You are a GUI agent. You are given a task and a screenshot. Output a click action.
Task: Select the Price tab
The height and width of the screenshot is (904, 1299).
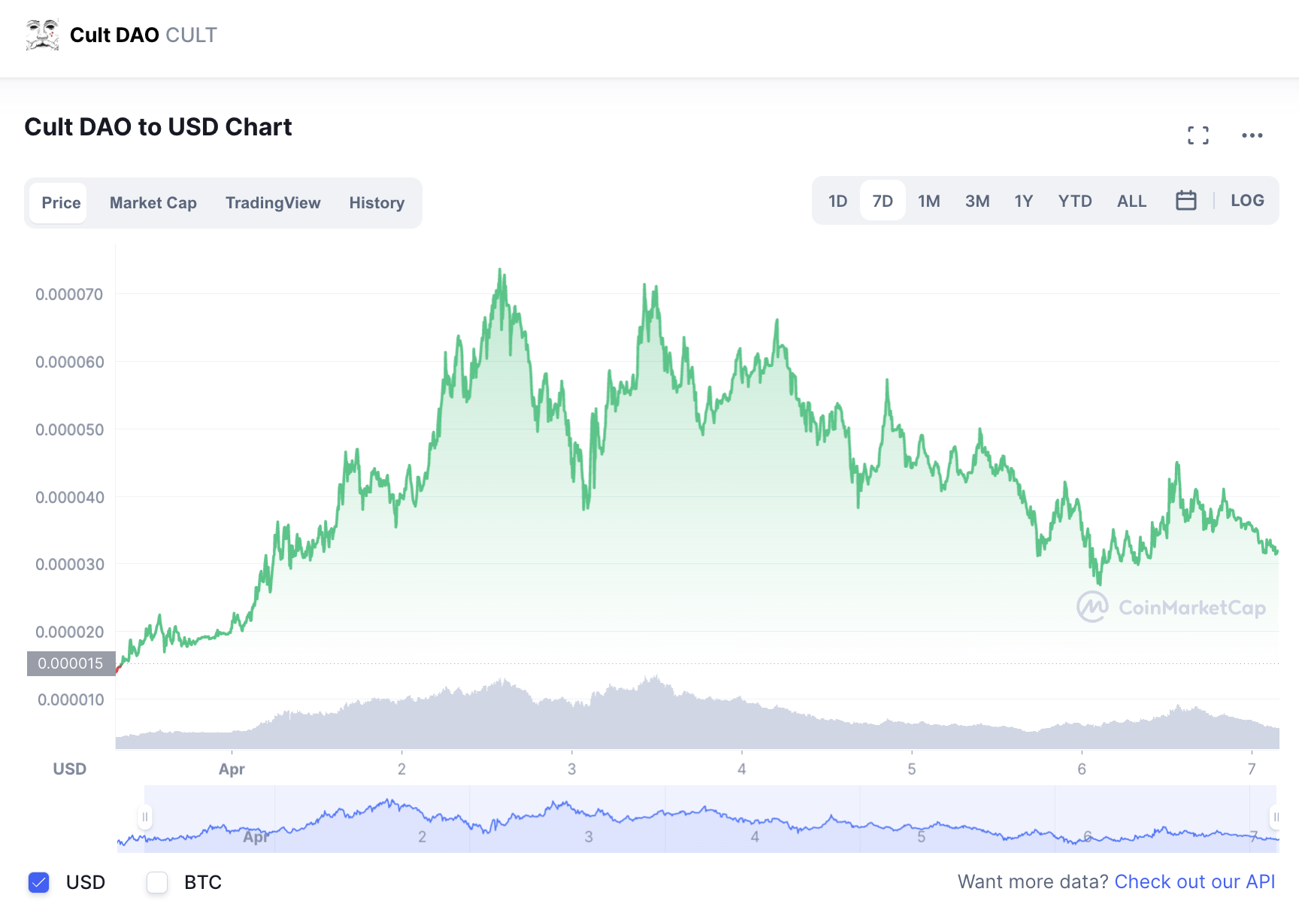[x=61, y=203]
